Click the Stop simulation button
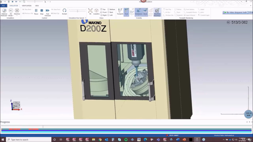This screenshot has width=253, height=142. coord(42,11)
